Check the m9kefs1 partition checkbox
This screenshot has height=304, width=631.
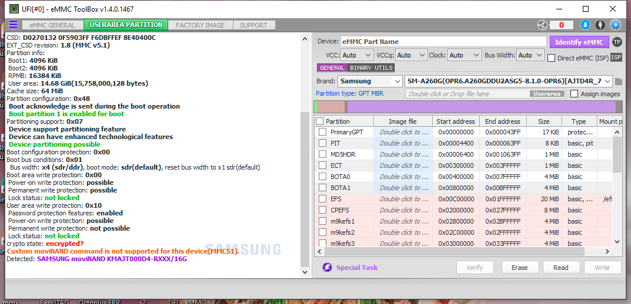(x=322, y=221)
